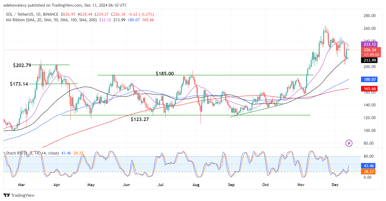The height and width of the screenshot is (201, 386).
Task: Click the Dec label on time axis
Action: click(x=335, y=185)
